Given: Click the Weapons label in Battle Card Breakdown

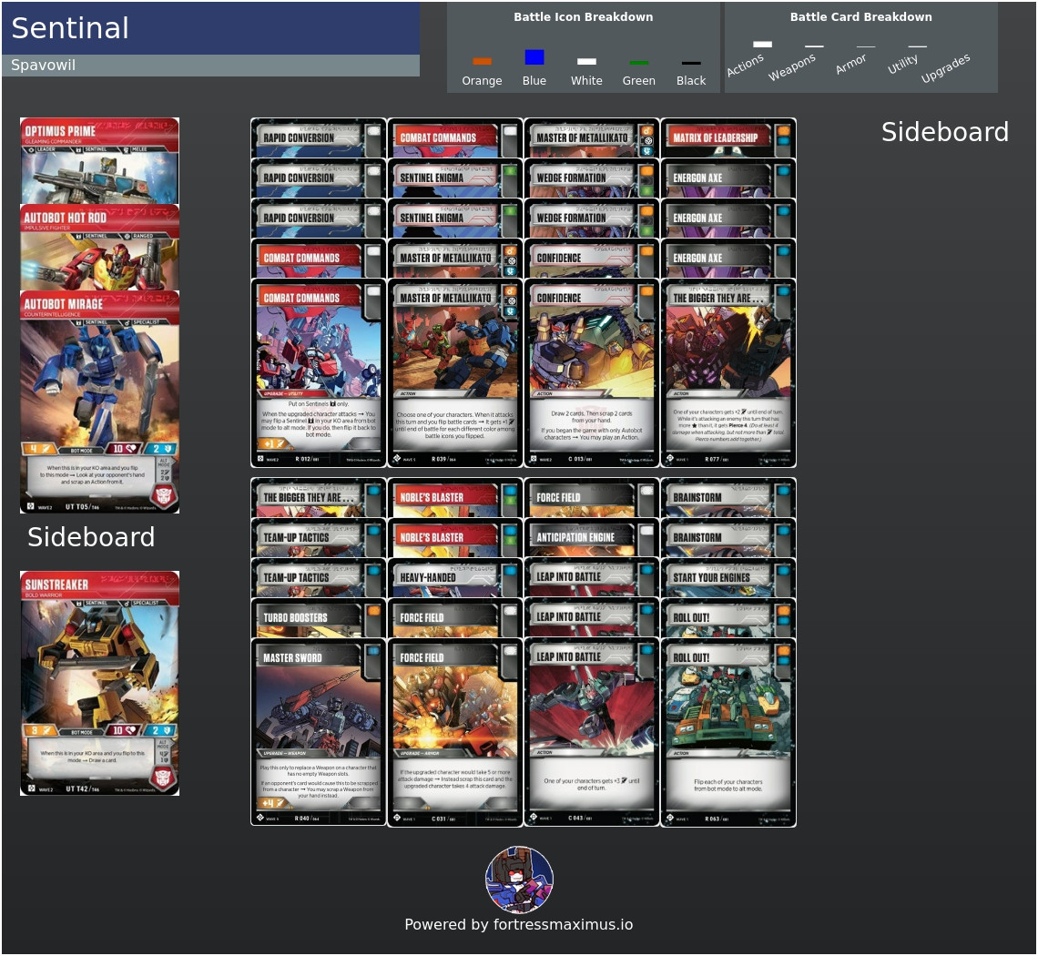Looking at the screenshot, I should coord(792,66).
